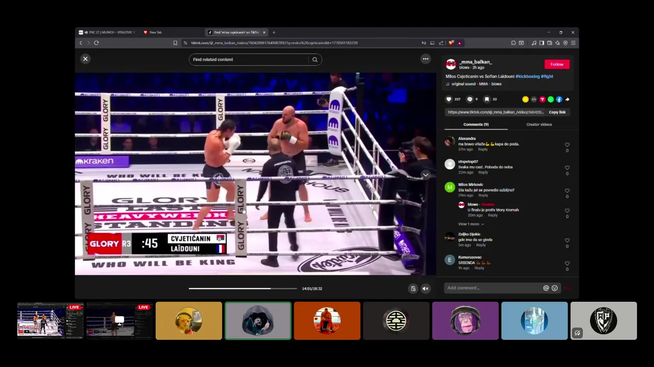
Task: Open the VPN shield icon in toolbar
Action: pos(566,43)
